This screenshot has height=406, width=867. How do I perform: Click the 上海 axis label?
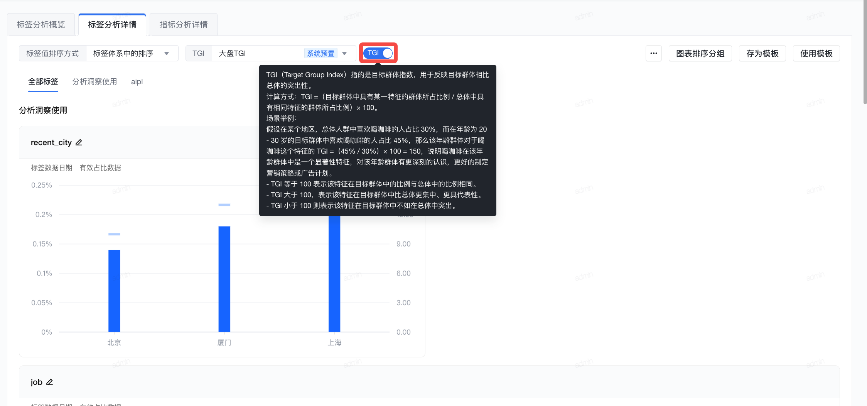coord(334,343)
